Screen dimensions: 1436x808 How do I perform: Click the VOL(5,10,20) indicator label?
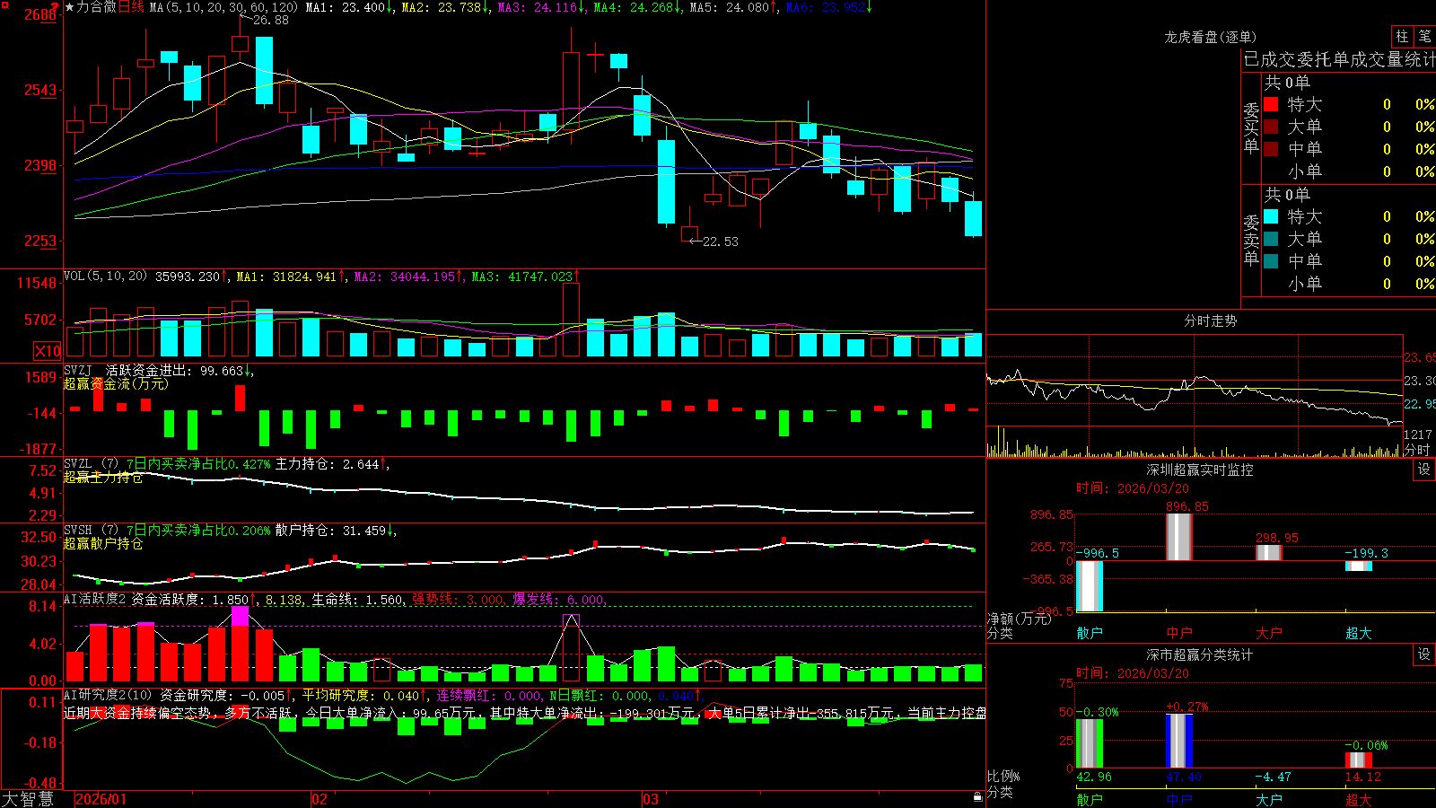[105, 277]
